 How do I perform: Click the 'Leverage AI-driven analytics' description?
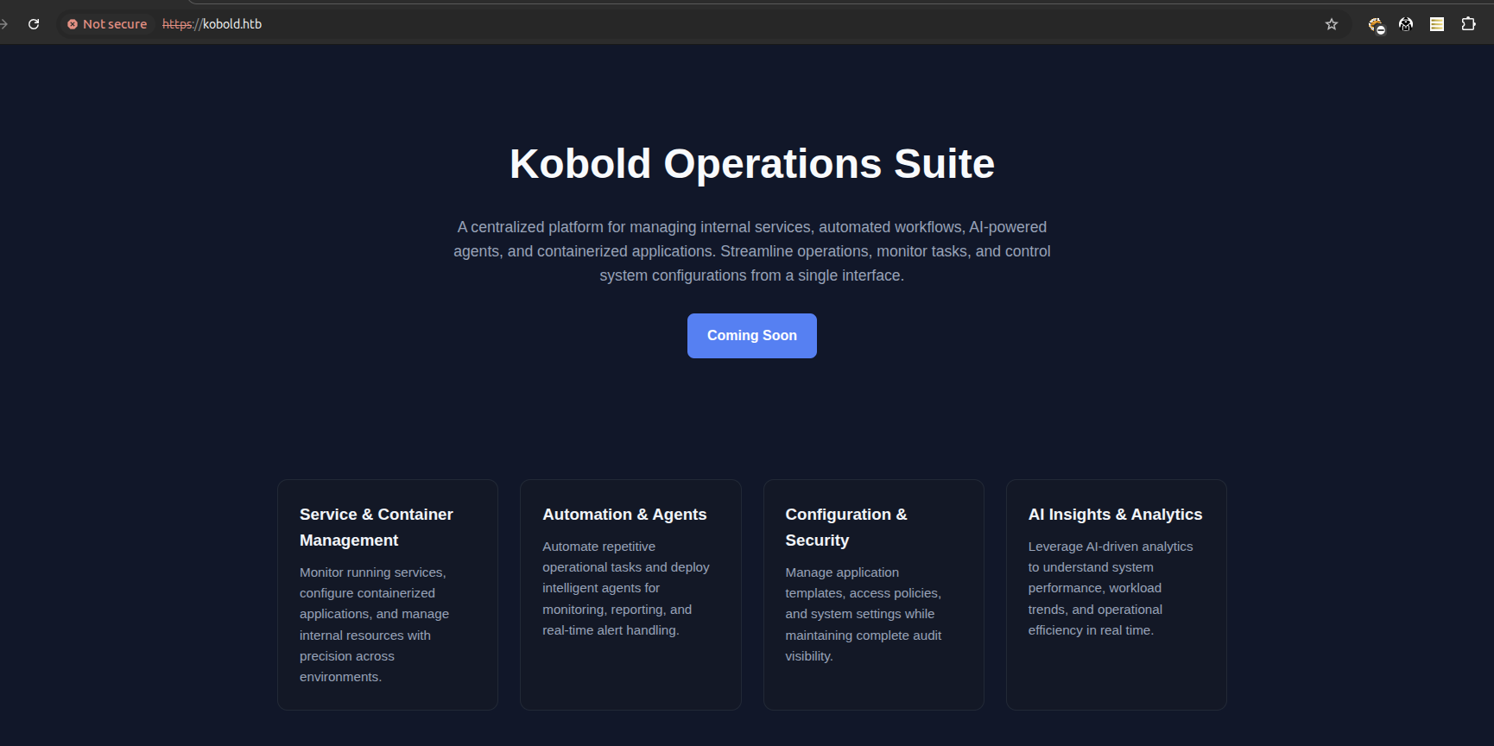point(1111,589)
